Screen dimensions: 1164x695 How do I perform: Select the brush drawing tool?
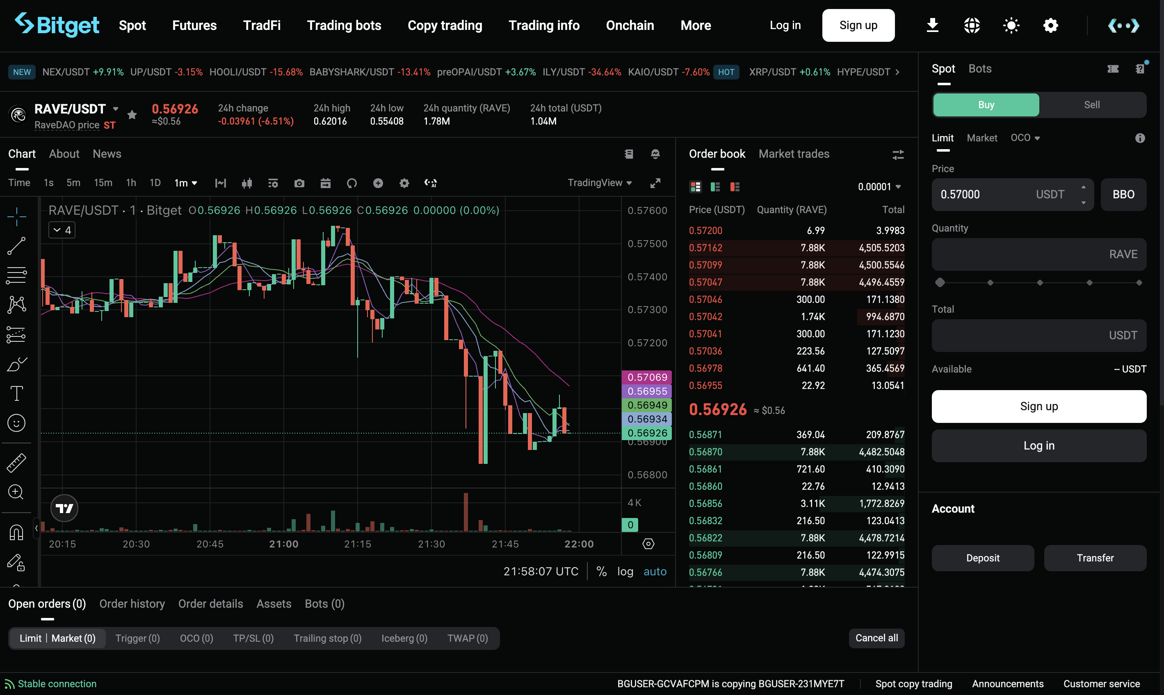tap(16, 364)
